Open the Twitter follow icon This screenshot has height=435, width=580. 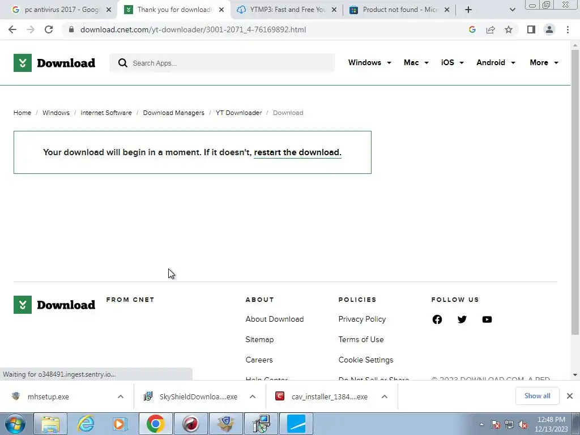coord(462,319)
